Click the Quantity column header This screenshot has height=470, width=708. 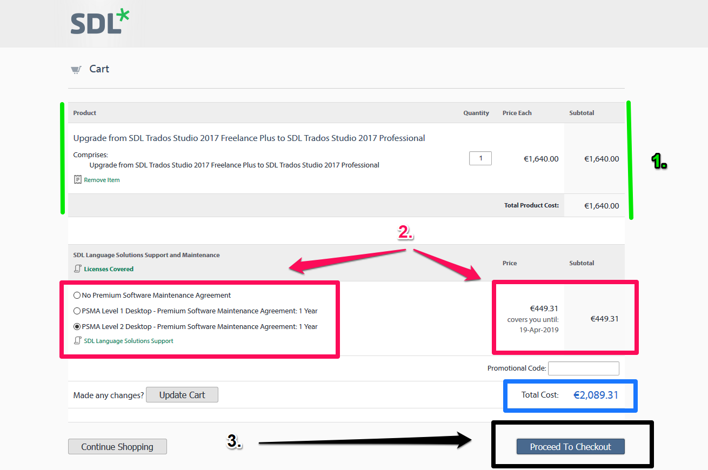pos(476,113)
